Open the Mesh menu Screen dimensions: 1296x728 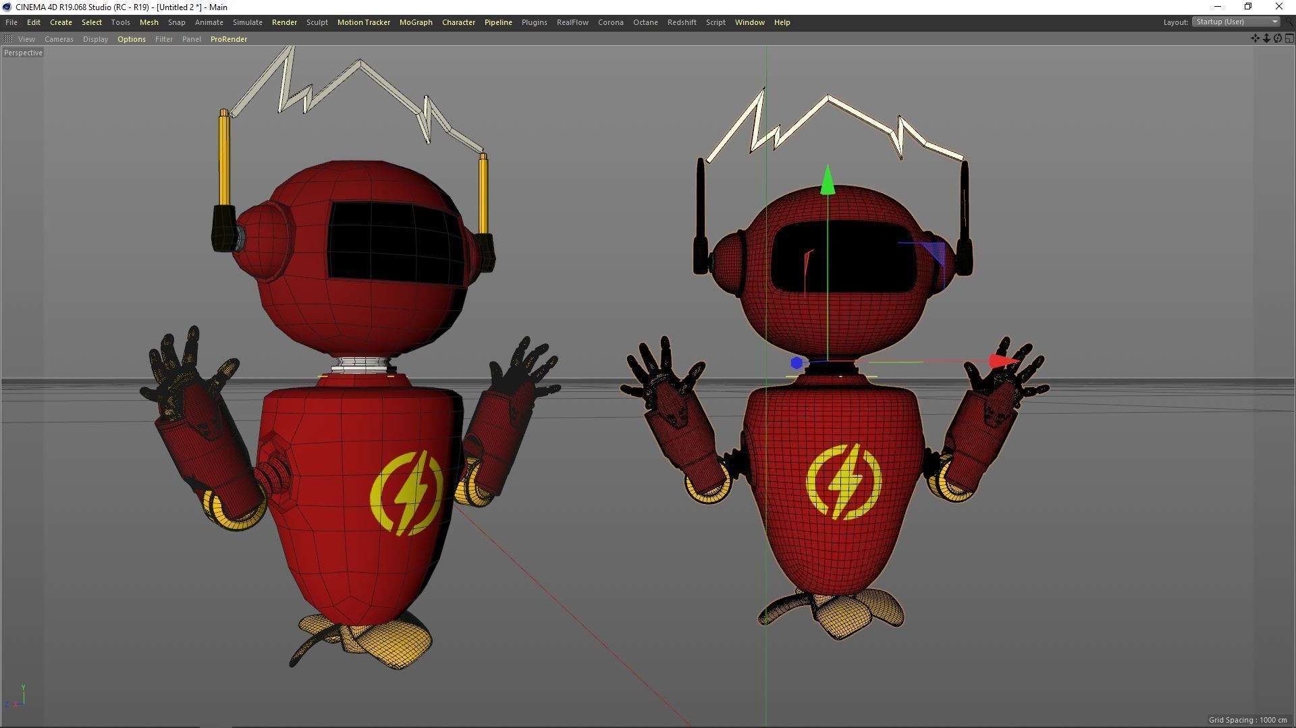point(148,22)
